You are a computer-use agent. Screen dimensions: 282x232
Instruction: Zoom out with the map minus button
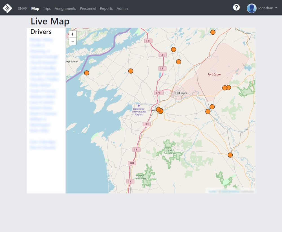coord(72,41)
